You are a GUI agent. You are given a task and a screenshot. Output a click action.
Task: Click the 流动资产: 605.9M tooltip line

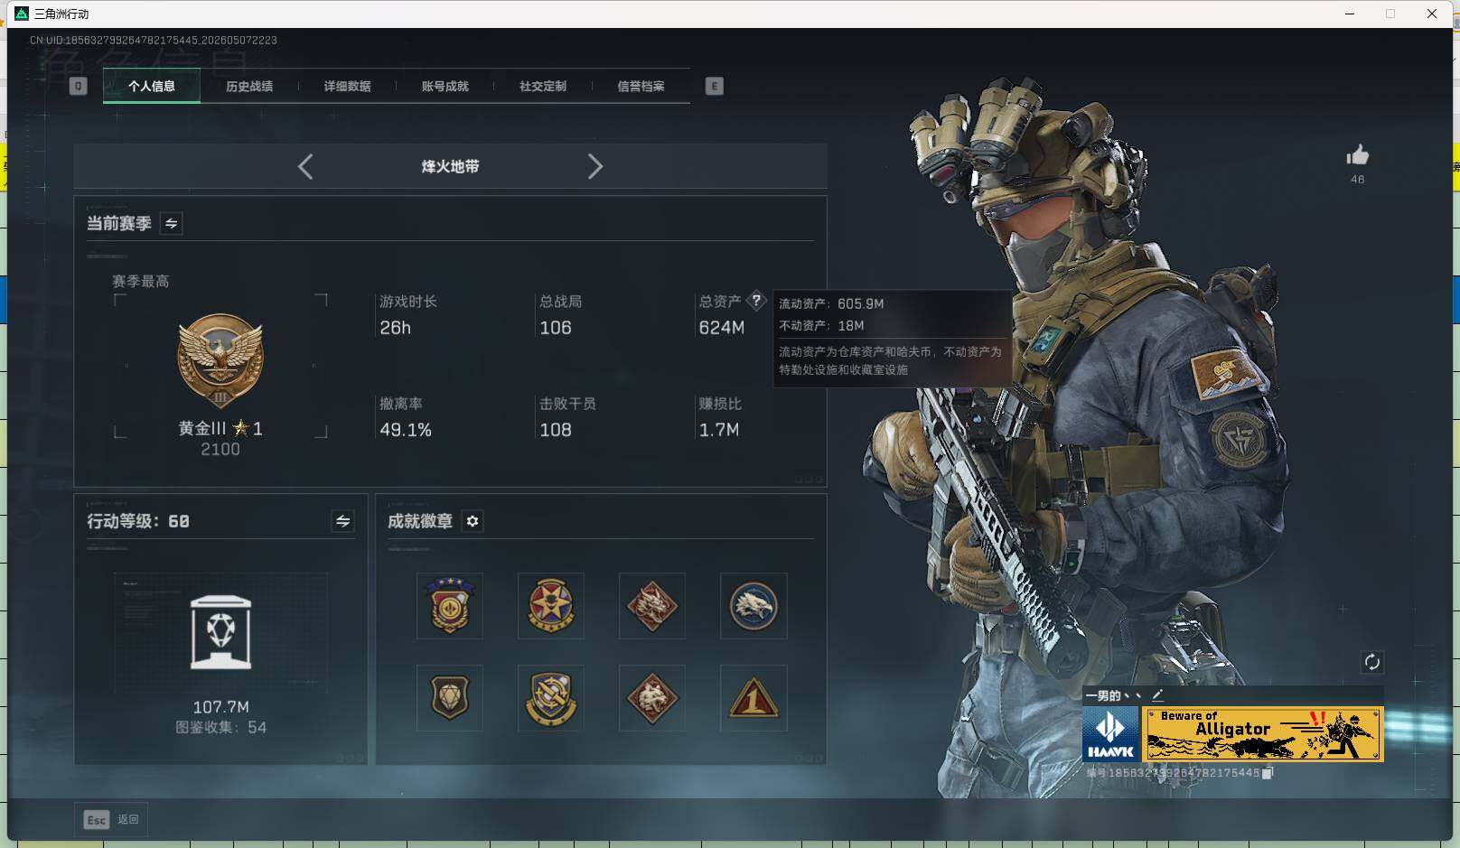[x=831, y=303]
